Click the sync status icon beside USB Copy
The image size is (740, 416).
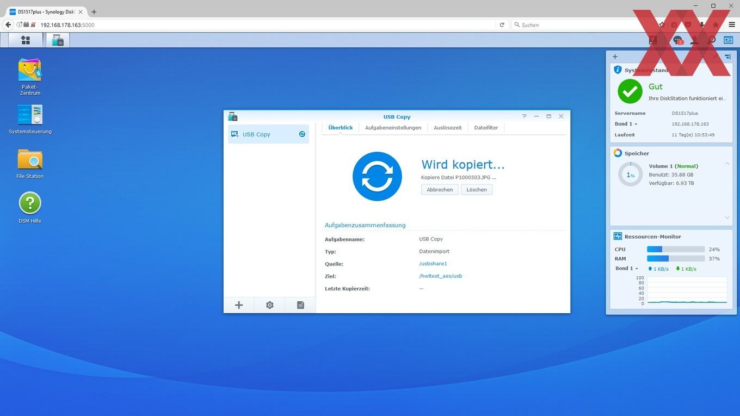point(302,134)
